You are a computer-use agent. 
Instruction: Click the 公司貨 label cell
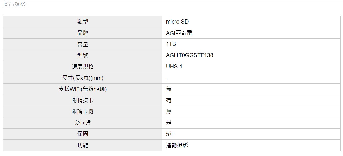pos(82,123)
